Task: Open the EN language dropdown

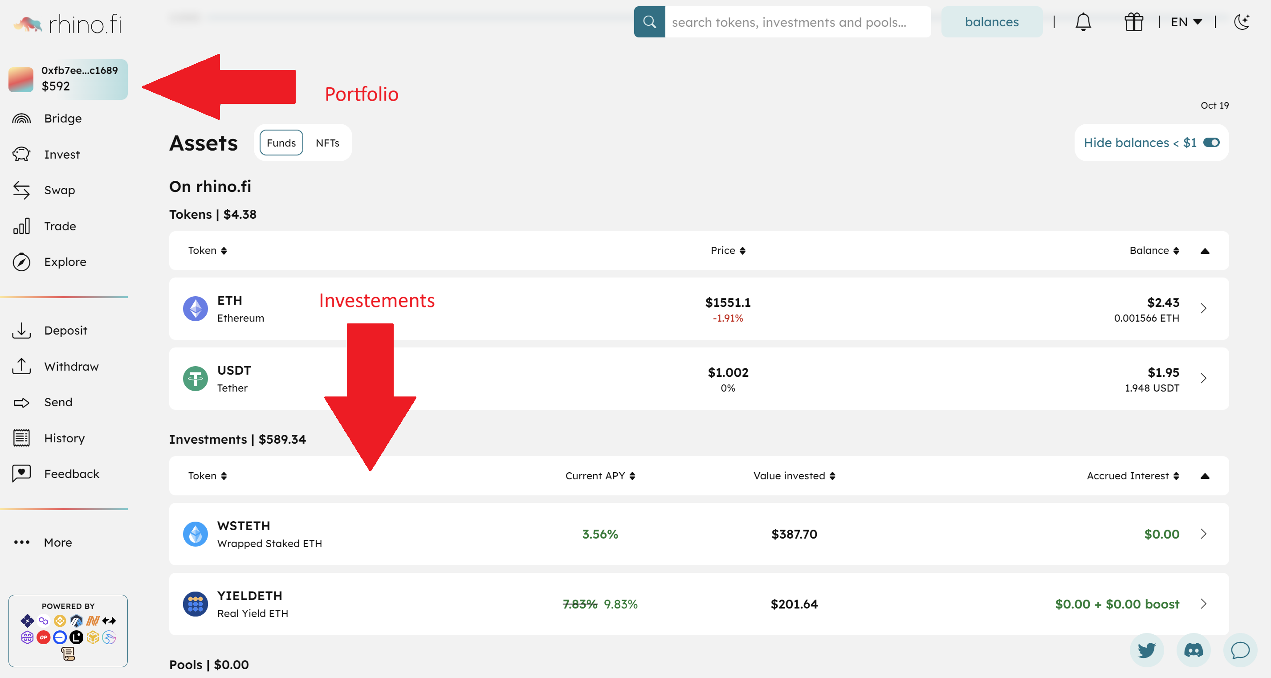Action: (x=1186, y=22)
